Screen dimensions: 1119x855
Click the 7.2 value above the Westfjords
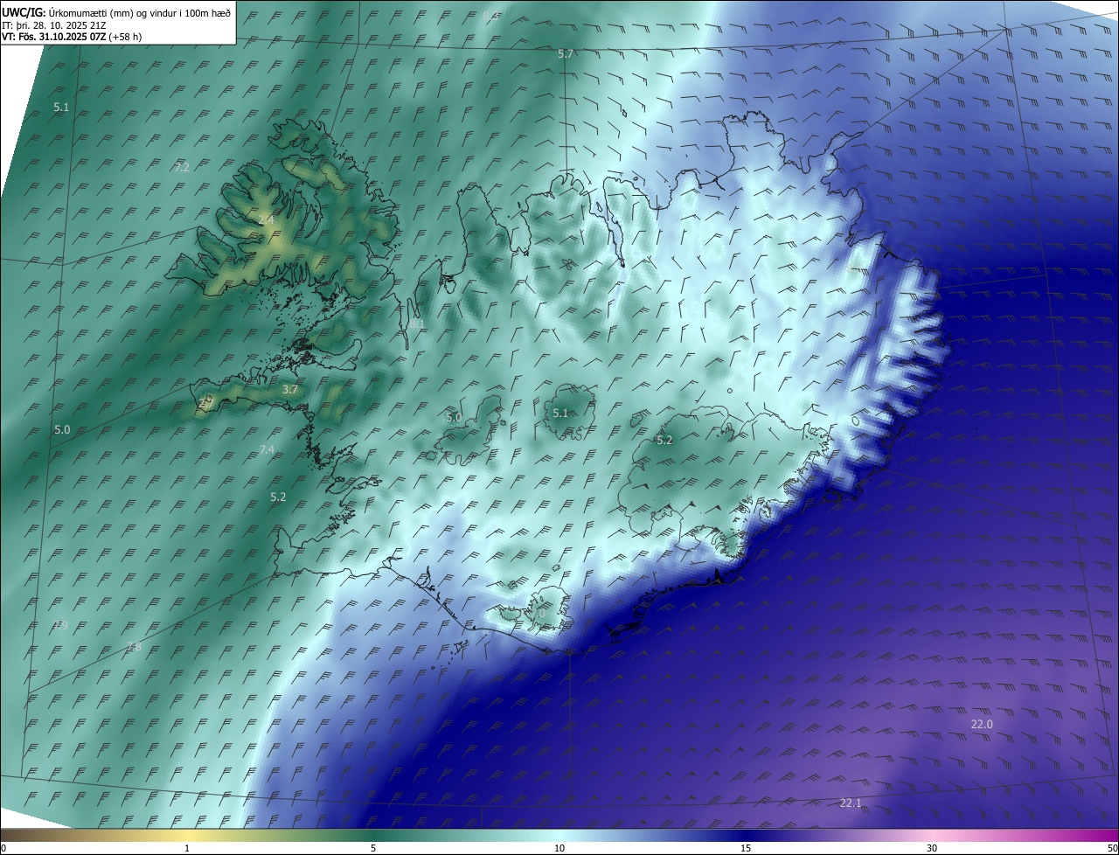tap(182, 167)
